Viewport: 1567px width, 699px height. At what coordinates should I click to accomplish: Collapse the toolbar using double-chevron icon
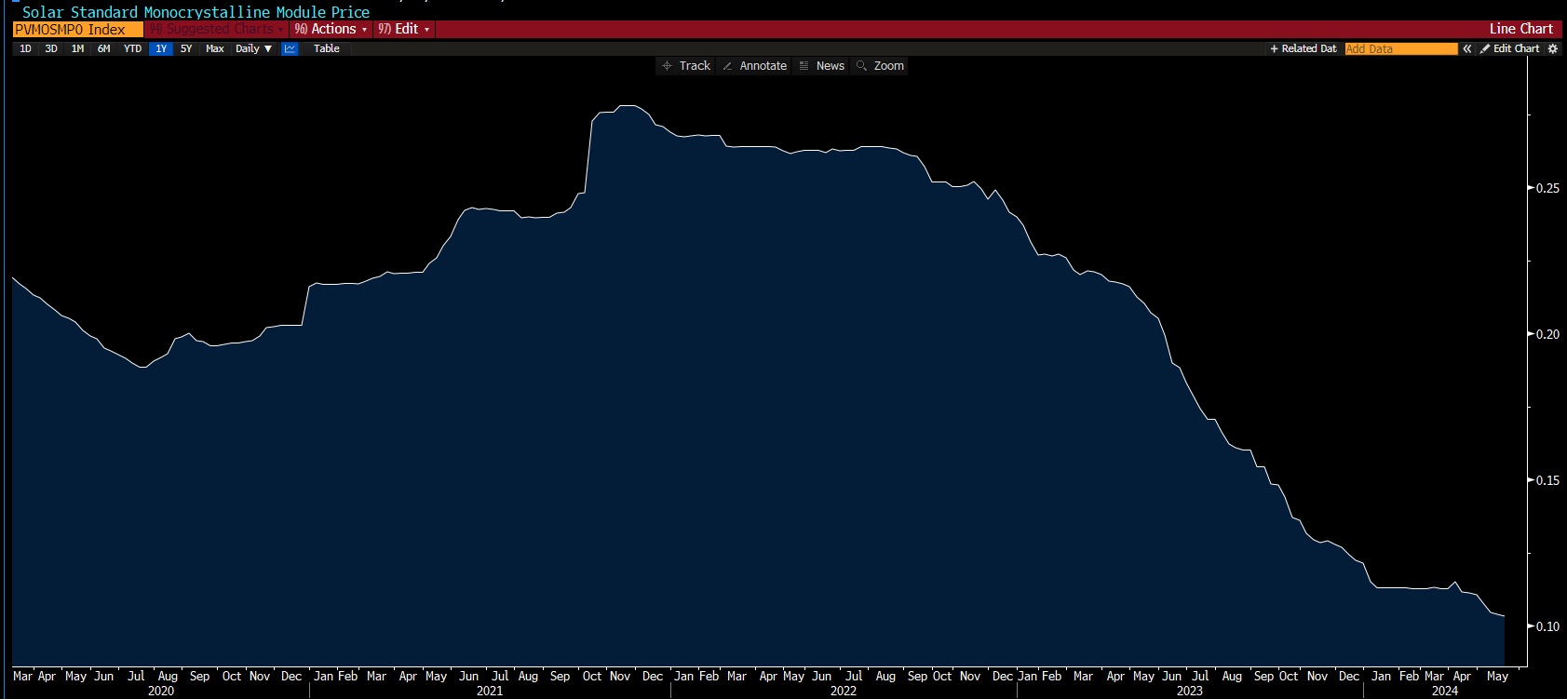tap(1467, 48)
